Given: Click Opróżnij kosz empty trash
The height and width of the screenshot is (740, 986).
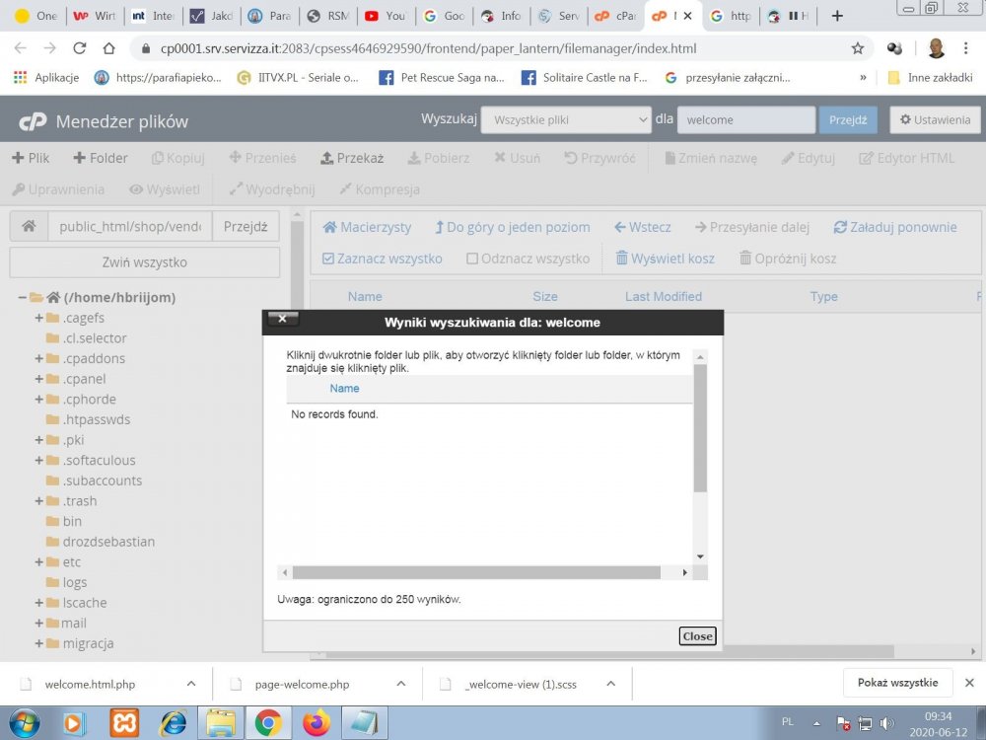Looking at the screenshot, I should pos(788,259).
